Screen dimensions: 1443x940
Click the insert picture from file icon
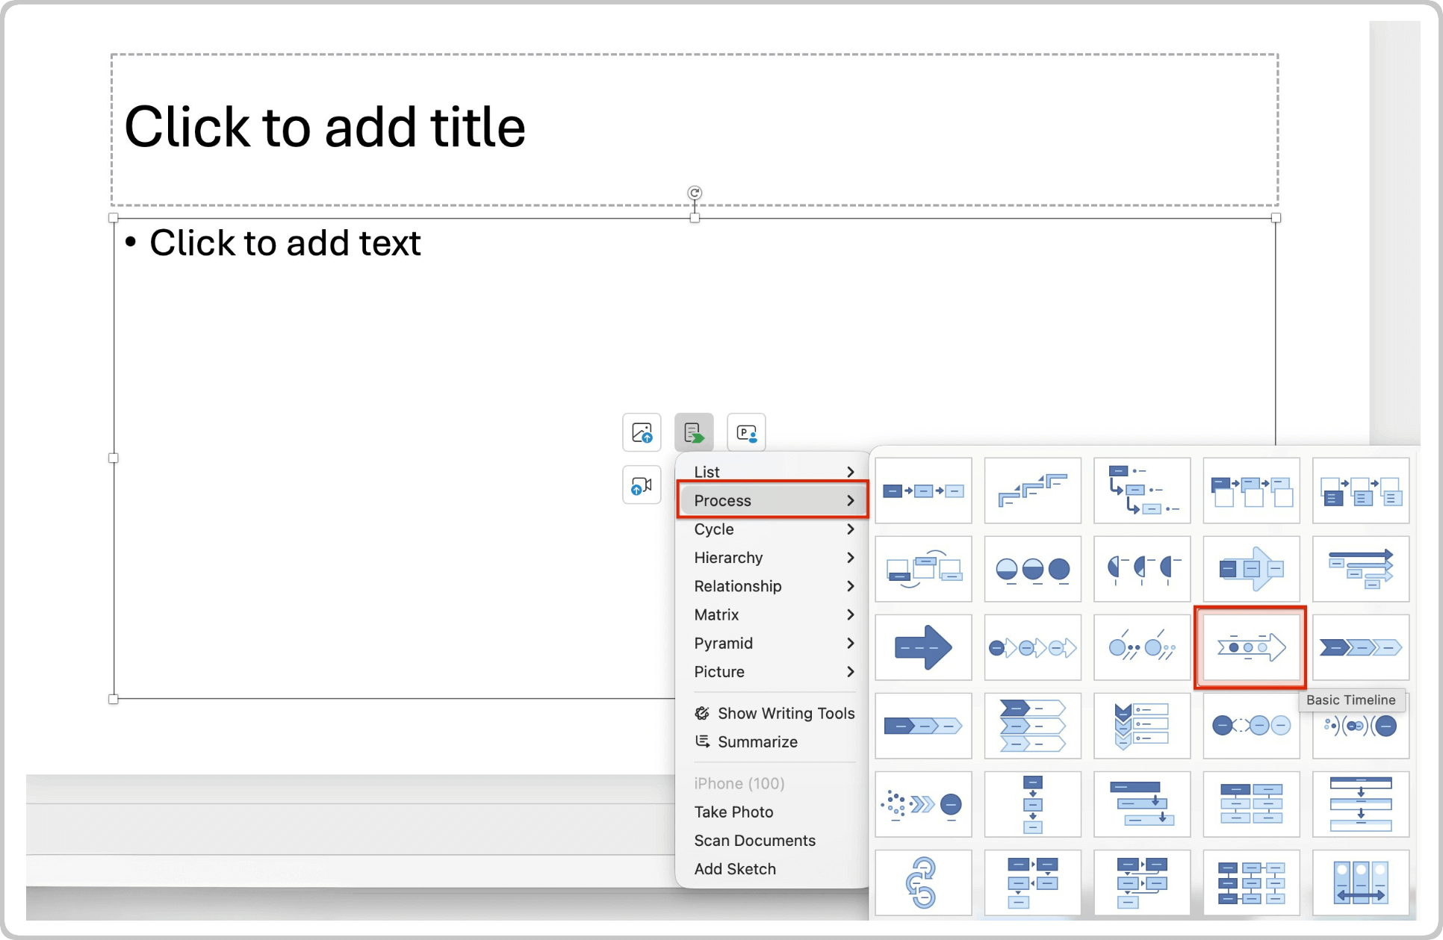[x=641, y=432]
